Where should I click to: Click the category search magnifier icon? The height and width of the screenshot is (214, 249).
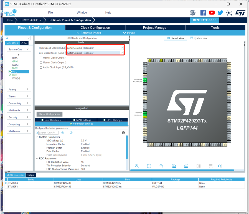[7, 38]
